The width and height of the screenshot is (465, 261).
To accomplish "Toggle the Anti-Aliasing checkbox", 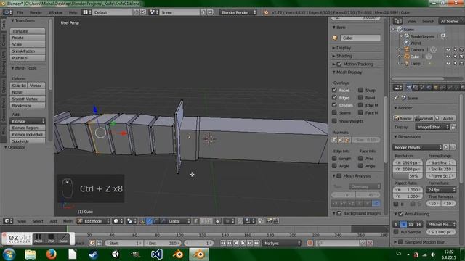I will coord(401,214).
